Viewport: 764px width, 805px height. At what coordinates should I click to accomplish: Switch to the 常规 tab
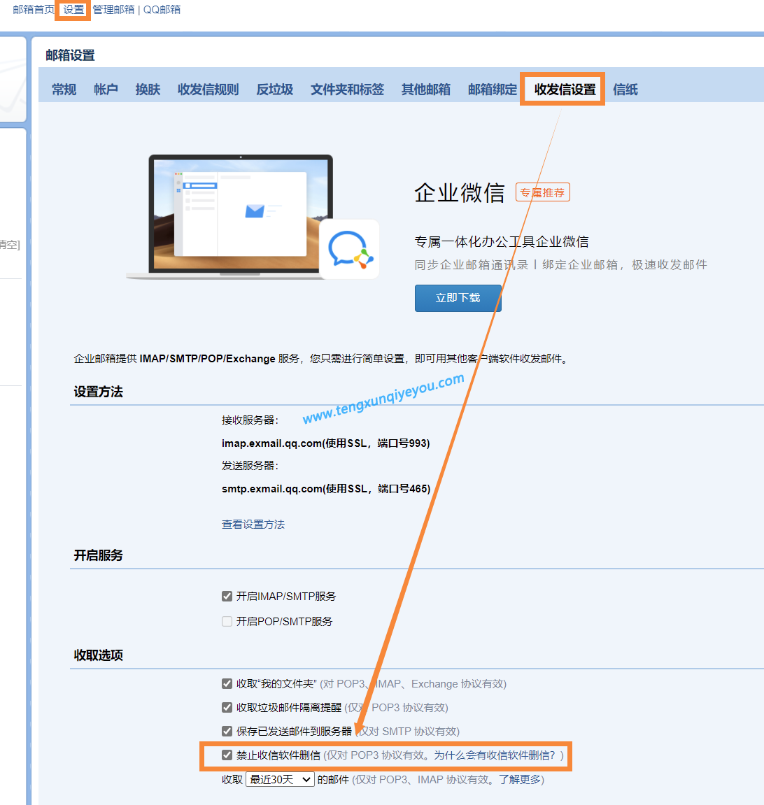[64, 90]
